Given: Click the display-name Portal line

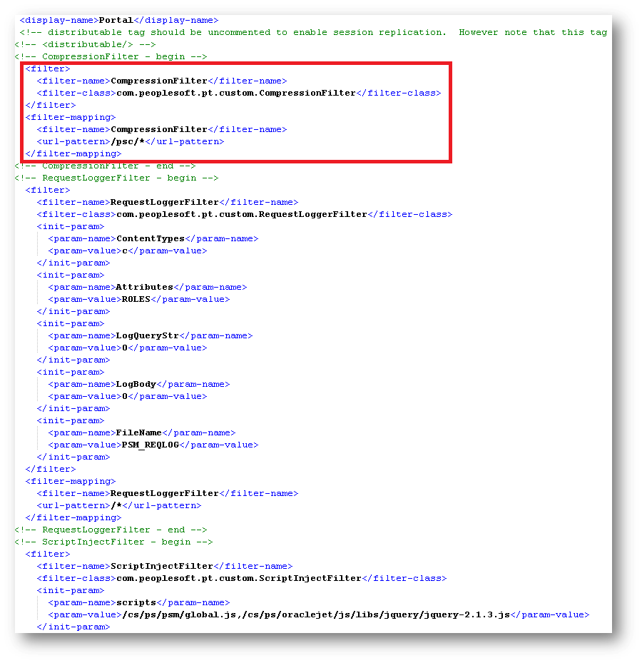Looking at the screenshot, I should pyautogui.click(x=118, y=20).
